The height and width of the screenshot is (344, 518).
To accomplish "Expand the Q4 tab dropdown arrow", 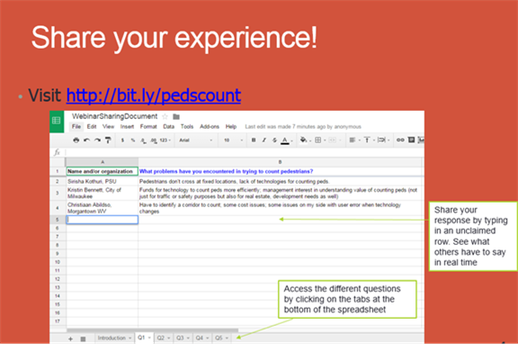I will point(208,338).
